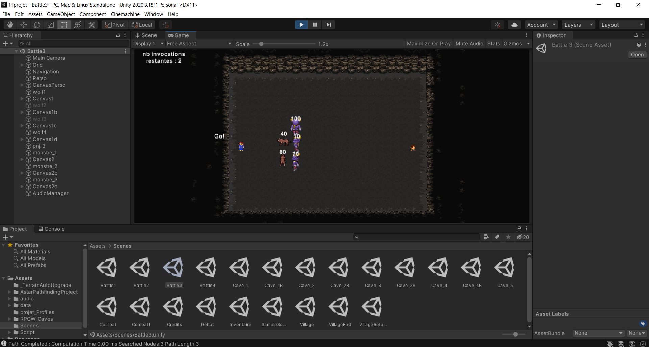The image size is (649, 347).
Task: Open the Account dropdown
Action: click(x=542, y=25)
